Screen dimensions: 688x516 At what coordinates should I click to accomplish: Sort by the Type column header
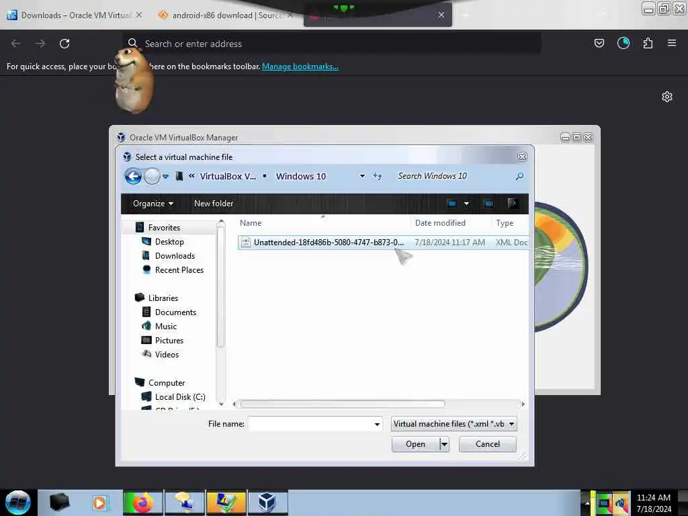click(505, 223)
